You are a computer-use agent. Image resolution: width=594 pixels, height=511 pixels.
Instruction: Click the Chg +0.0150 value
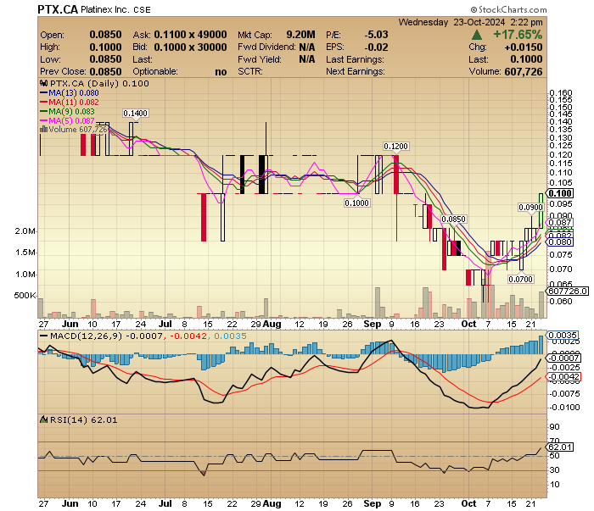pyautogui.click(x=524, y=47)
